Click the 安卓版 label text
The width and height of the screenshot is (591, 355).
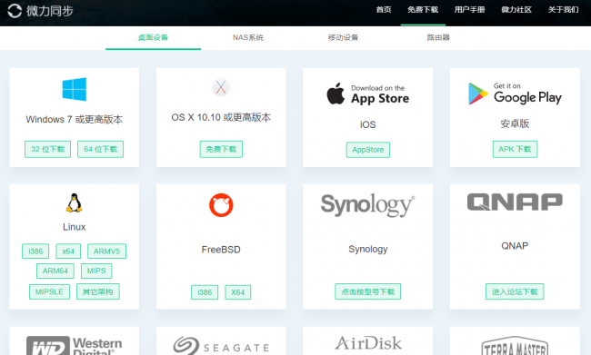click(x=515, y=123)
